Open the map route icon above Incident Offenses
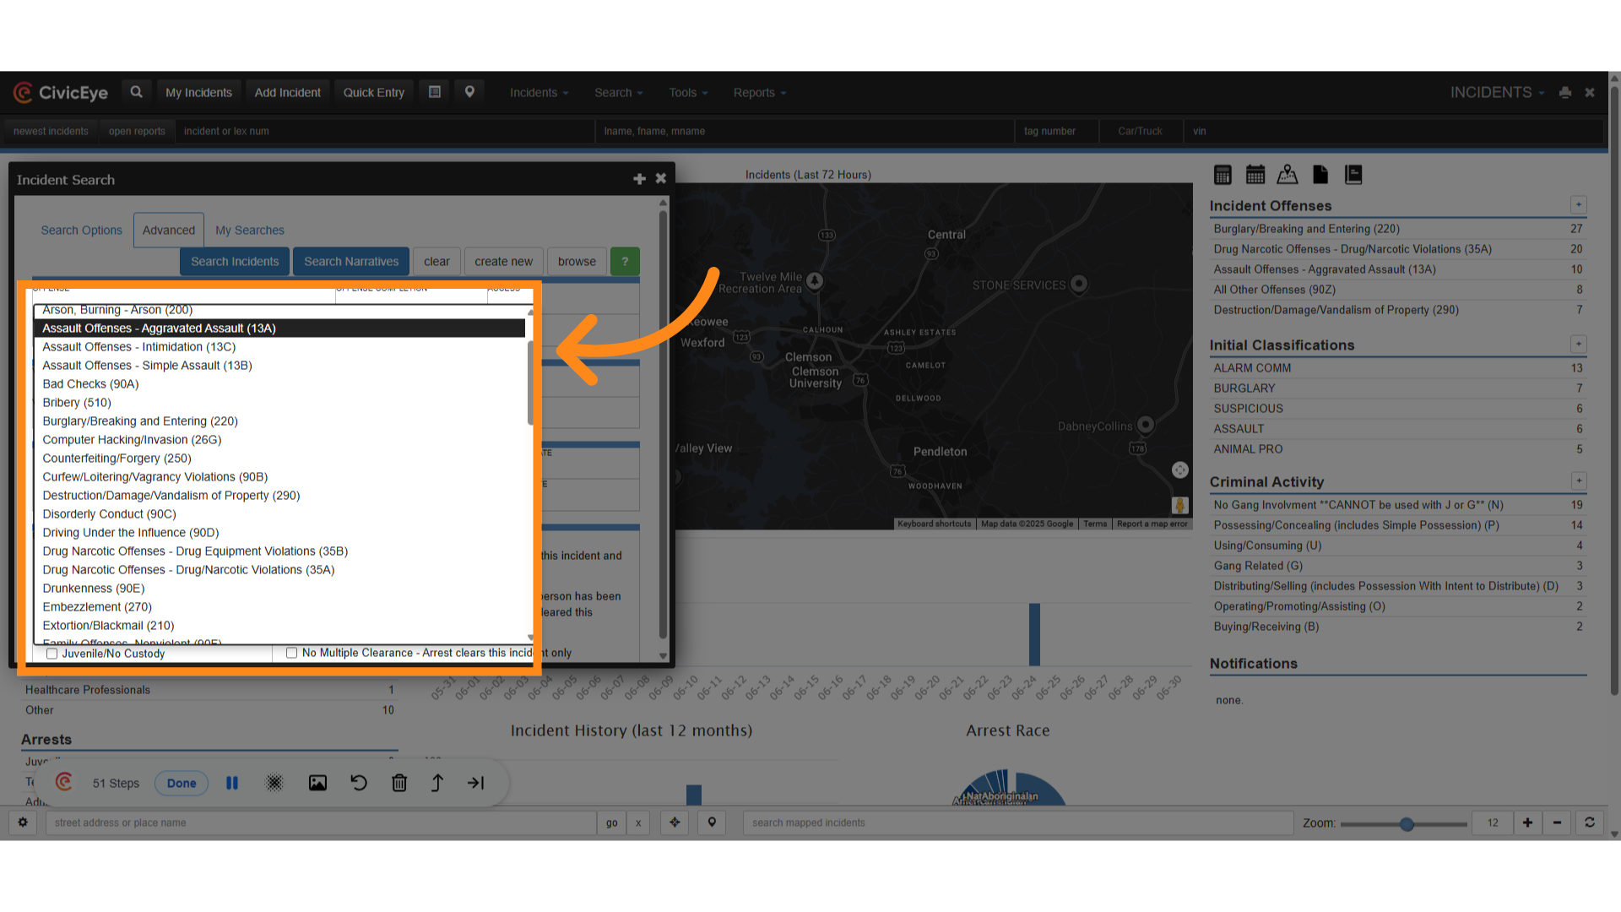 tap(1288, 175)
